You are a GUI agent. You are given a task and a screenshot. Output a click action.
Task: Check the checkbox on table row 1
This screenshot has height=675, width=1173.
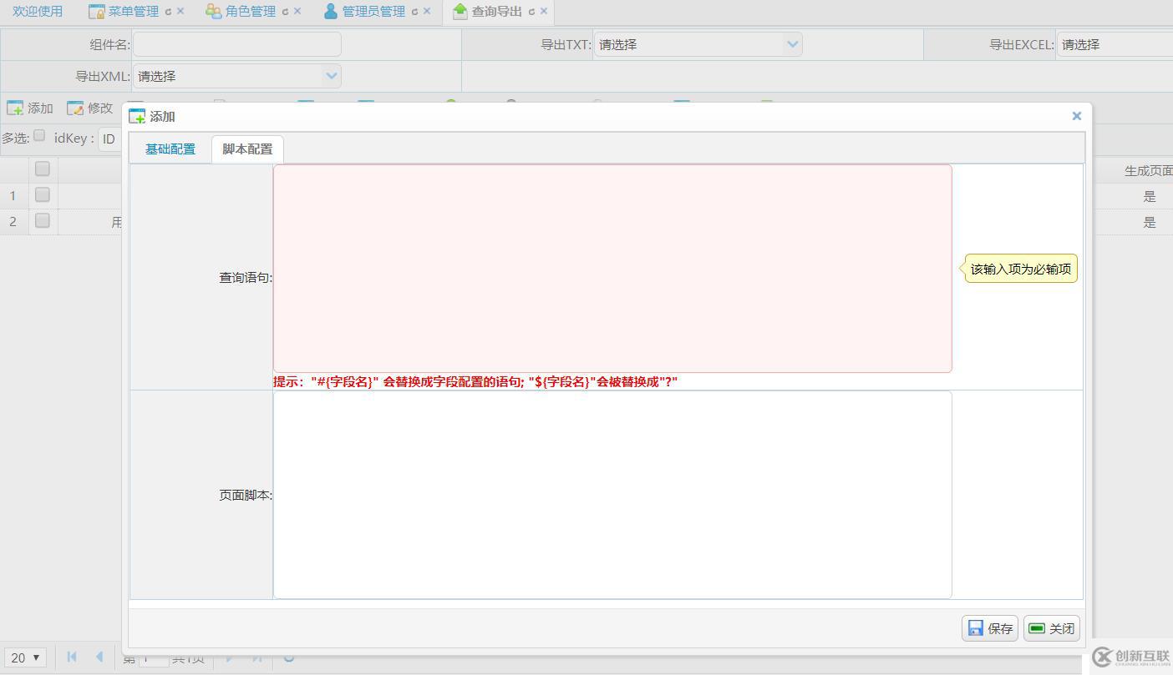point(43,194)
